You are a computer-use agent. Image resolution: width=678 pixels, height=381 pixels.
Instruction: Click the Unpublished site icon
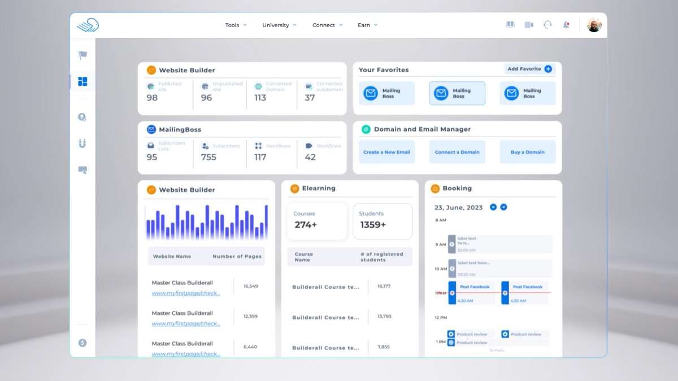click(x=205, y=86)
